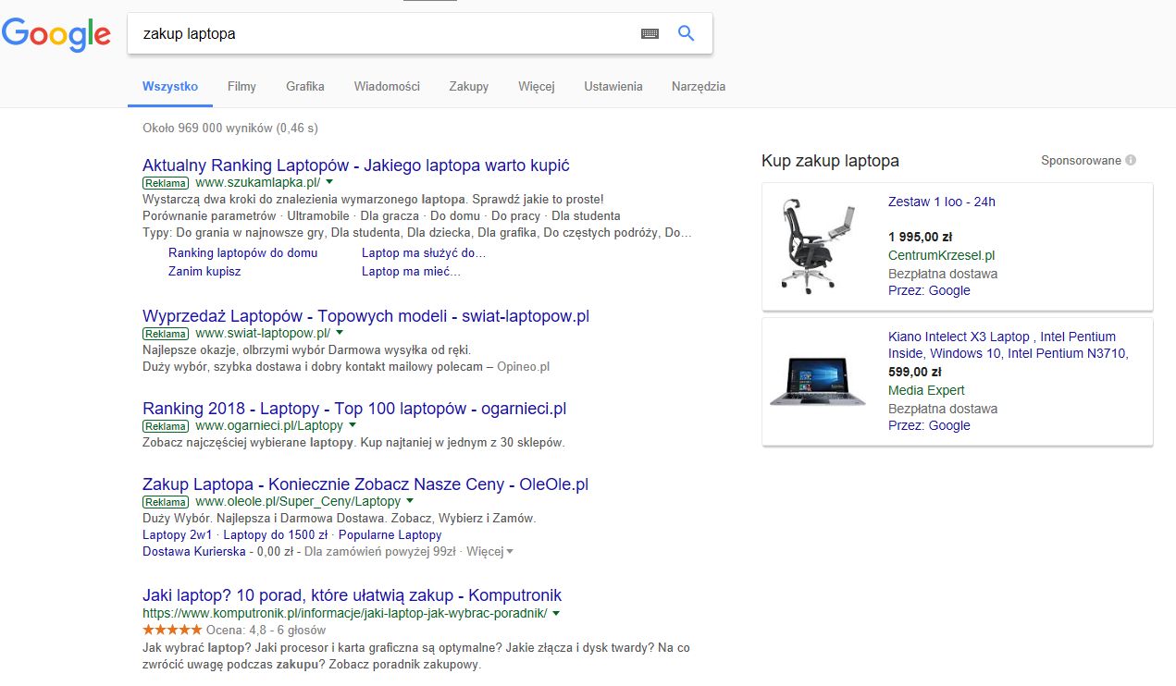This screenshot has height=686, width=1176.
Task: Expand dropdown arrow next to www.swiat-laptopow.pl
Action: [339, 333]
